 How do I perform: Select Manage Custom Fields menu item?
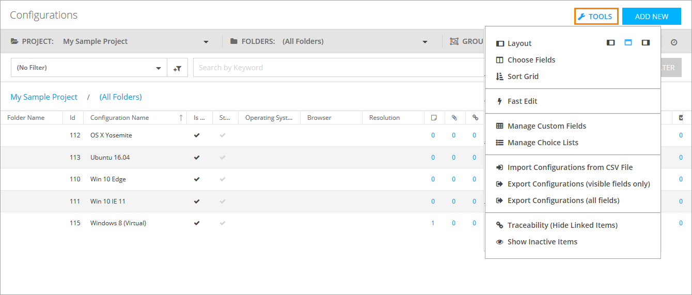pyautogui.click(x=546, y=126)
